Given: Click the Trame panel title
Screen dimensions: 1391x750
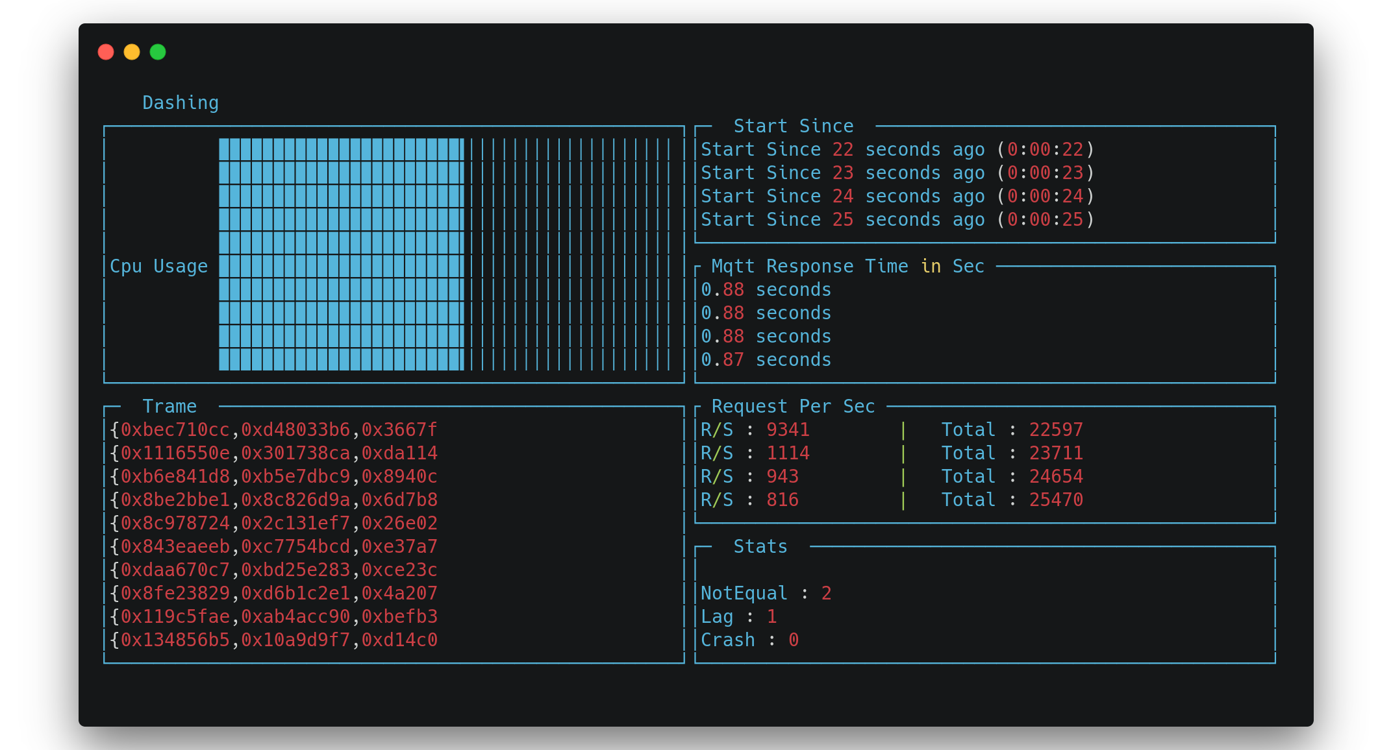Looking at the screenshot, I should coord(169,406).
